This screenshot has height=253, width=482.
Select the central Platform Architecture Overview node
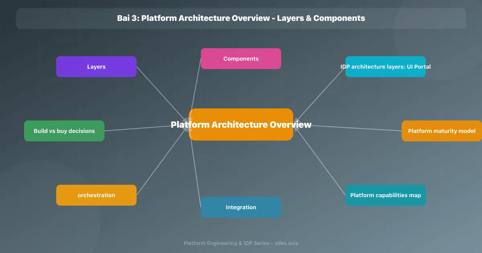241,124
